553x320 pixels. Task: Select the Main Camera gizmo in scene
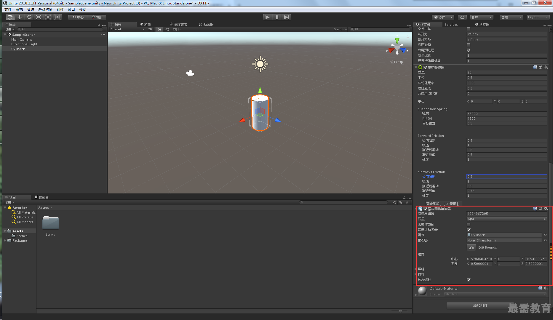(x=190, y=73)
